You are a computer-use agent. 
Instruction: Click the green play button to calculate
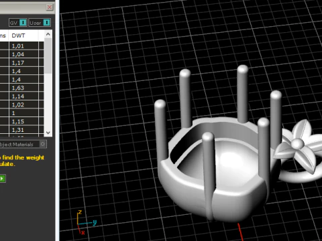click(3, 179)
